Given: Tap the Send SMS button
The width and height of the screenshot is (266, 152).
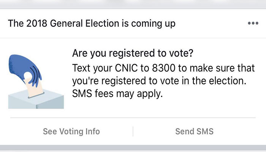Looking at the screenshot, I should (x=194, y=131).
